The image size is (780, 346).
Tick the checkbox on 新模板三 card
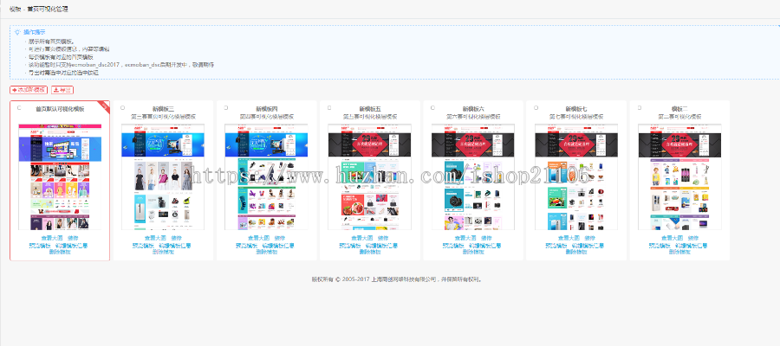(x=123, y=108)
